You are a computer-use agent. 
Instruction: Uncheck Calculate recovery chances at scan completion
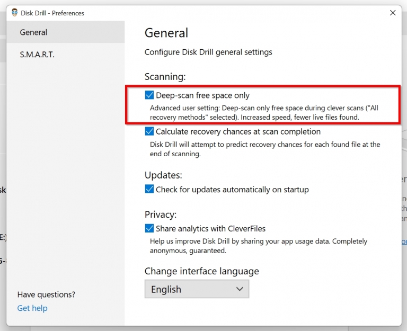149,131
